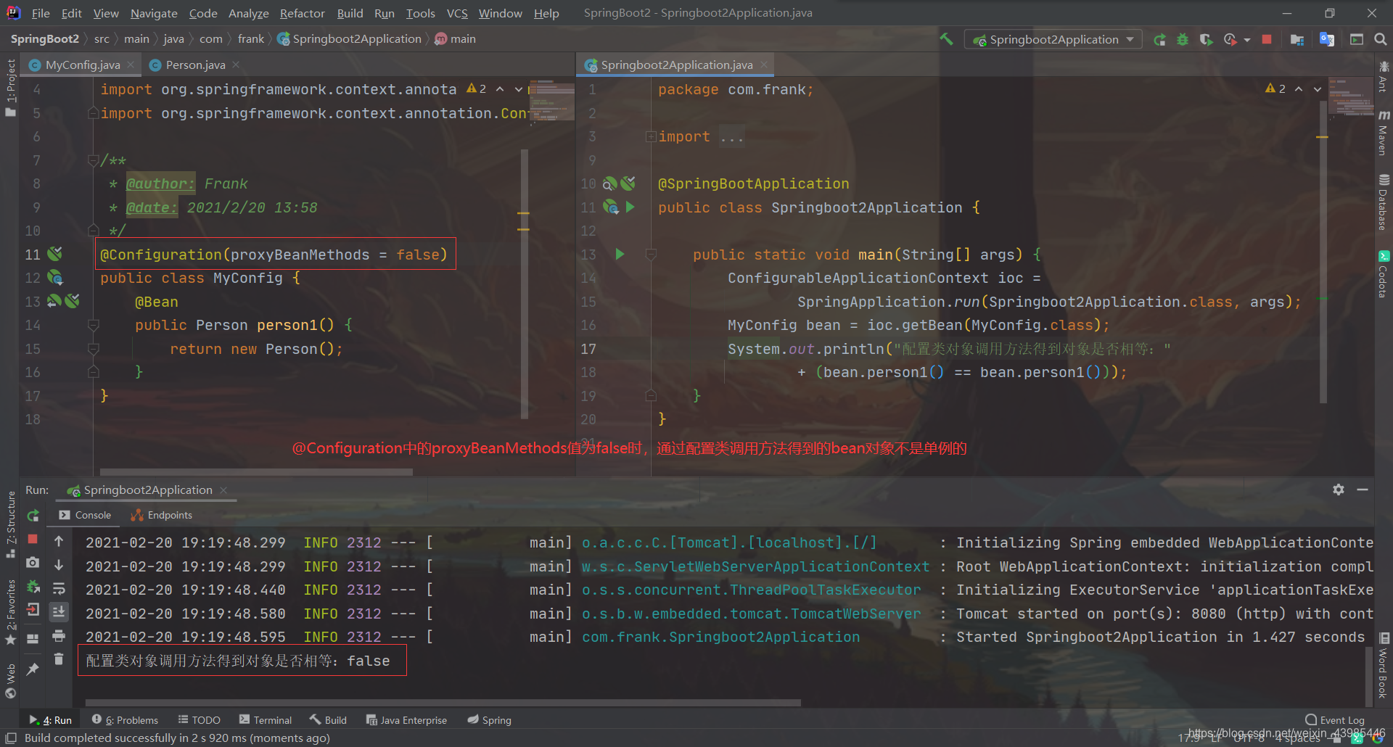This screenshot has height=747, width=1393.
Task: Click run gutter icon at main method
Action: pos(620,255)
